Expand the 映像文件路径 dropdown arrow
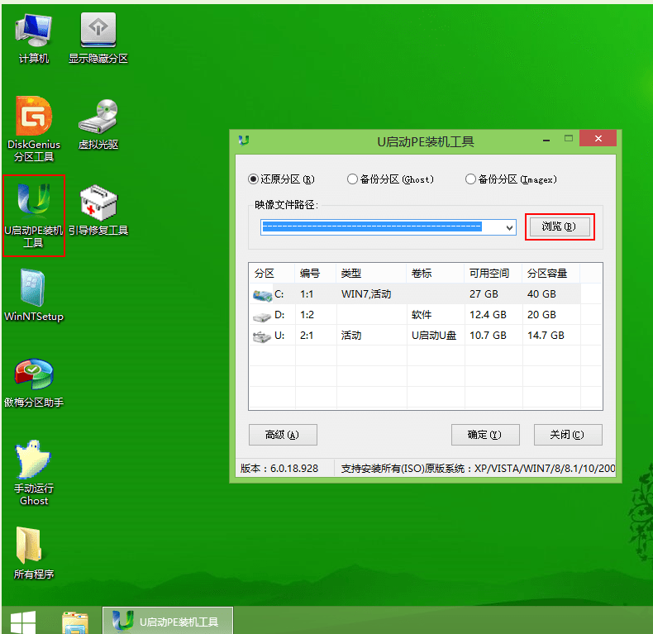 tap(509, 227)
